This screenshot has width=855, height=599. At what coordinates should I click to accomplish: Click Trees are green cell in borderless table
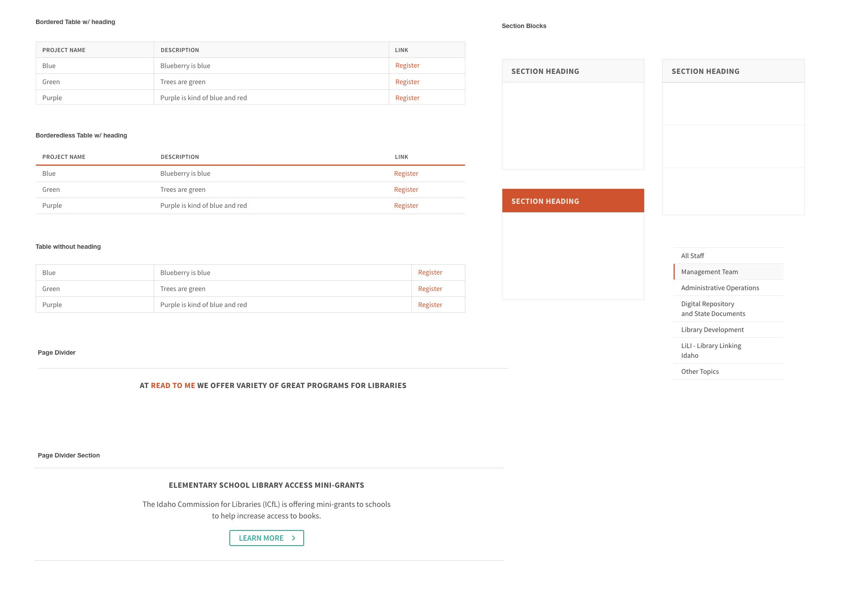pyautogui.click(x=183, y=190)
